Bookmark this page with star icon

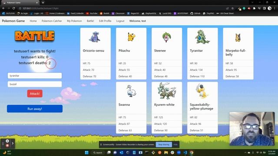(x=233, y=8)
